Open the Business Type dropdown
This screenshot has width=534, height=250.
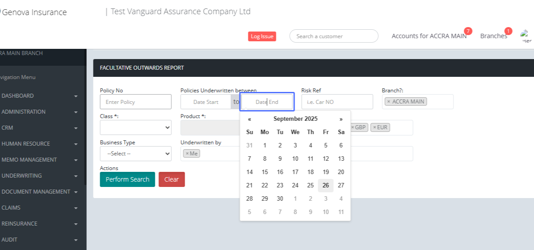click(135, 153)
